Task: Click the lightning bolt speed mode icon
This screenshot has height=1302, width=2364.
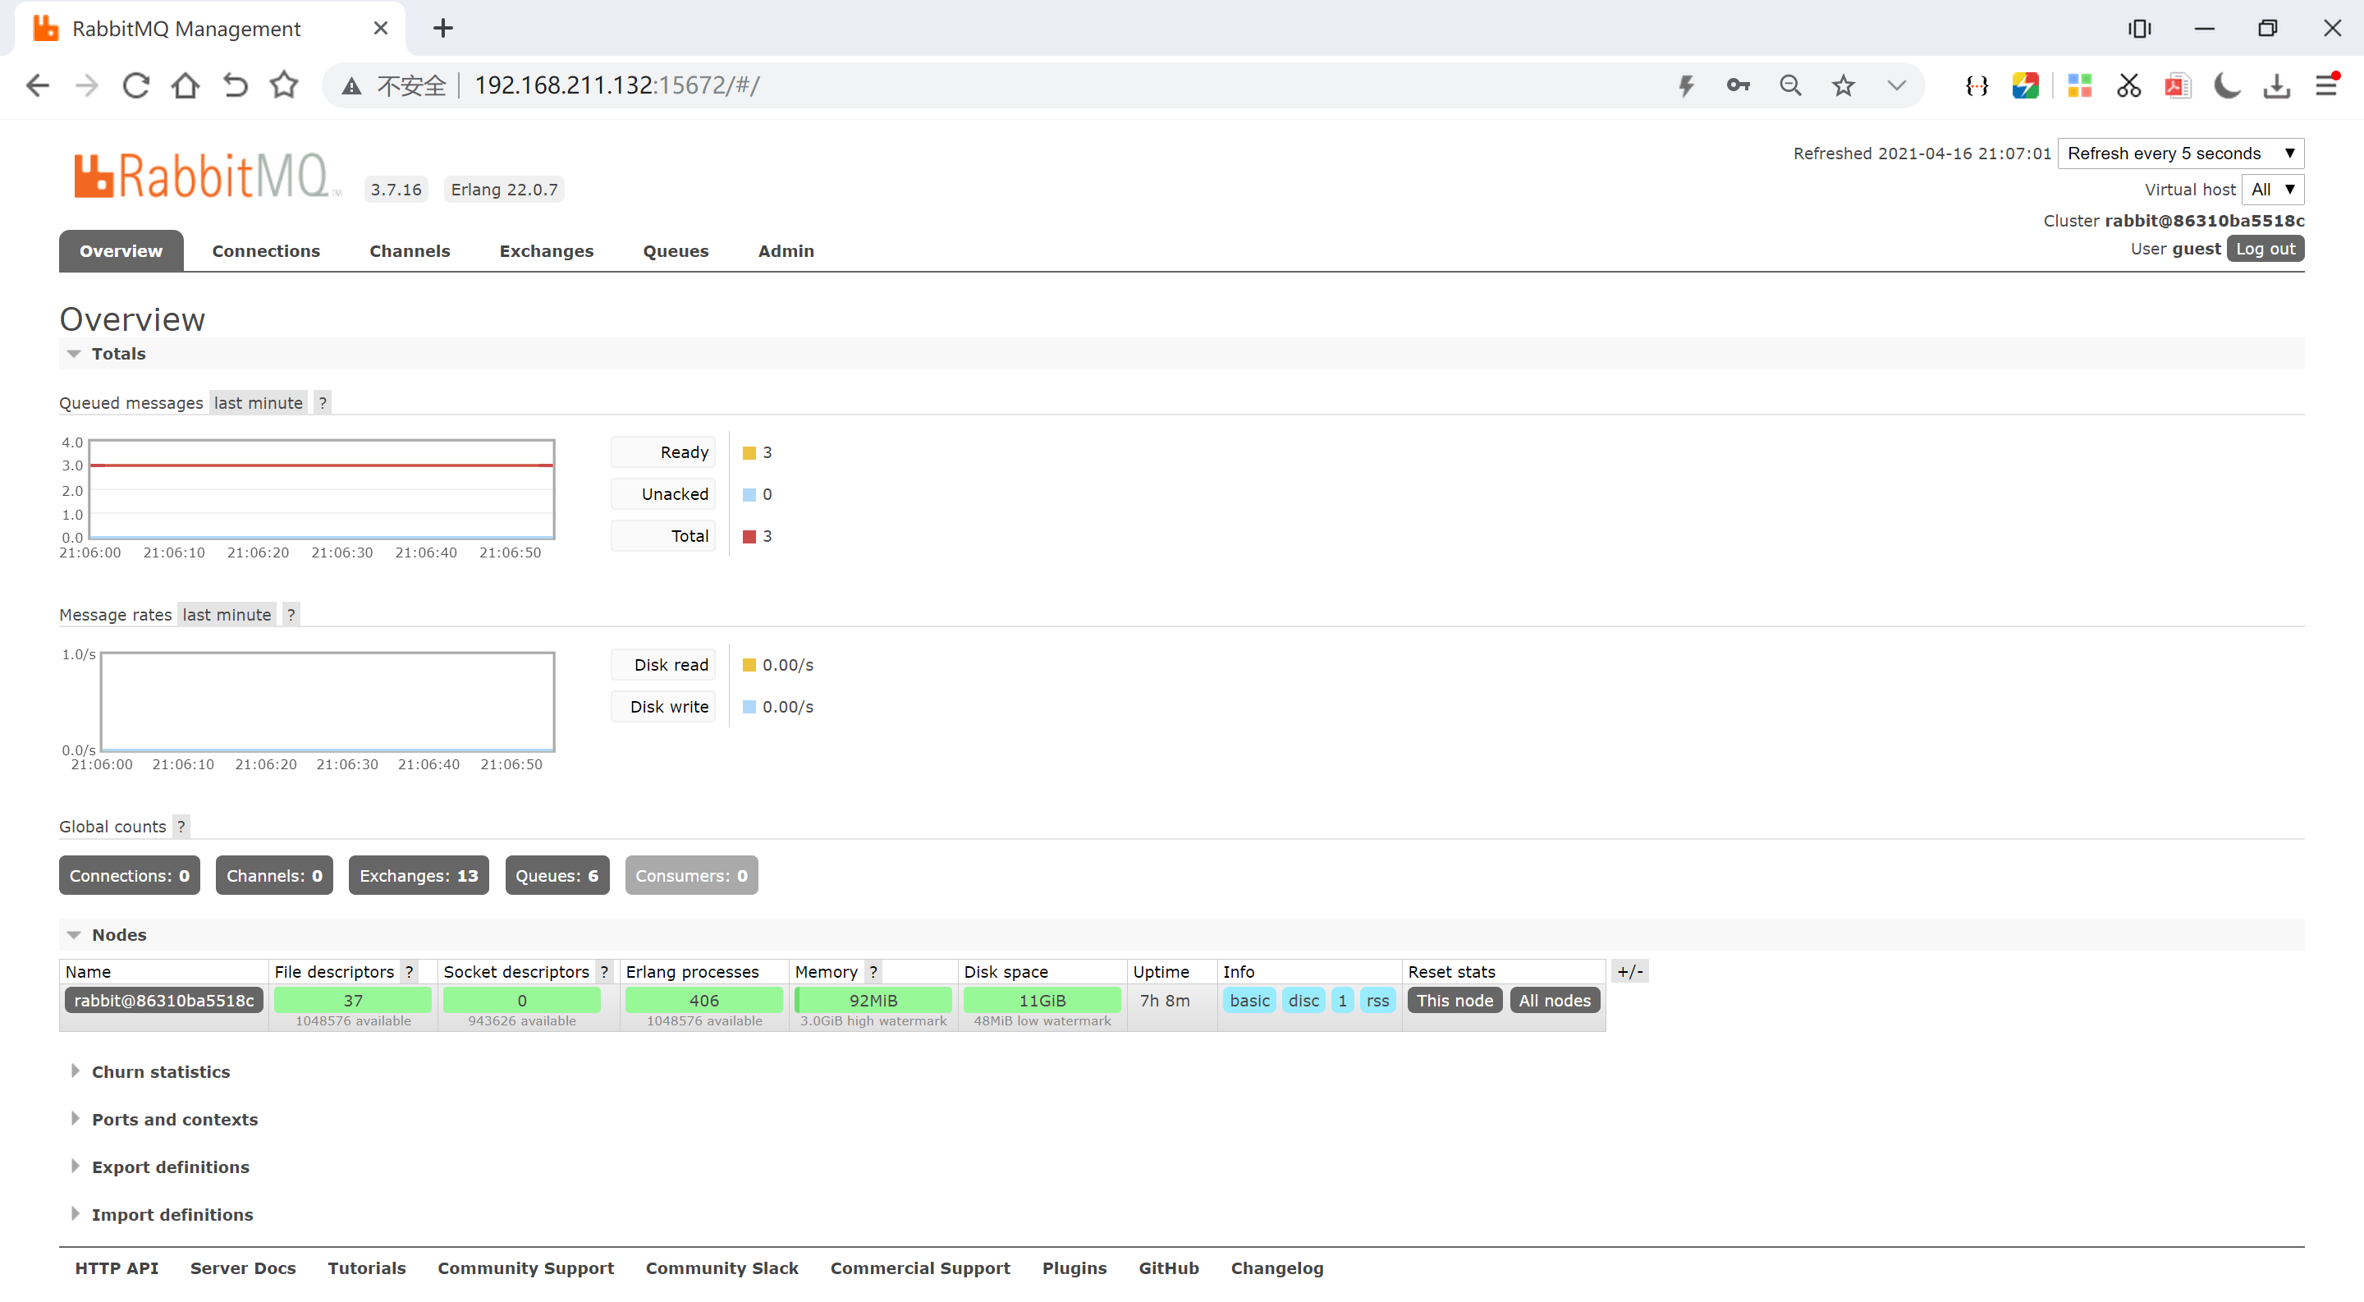Action: click(1686, 86)
